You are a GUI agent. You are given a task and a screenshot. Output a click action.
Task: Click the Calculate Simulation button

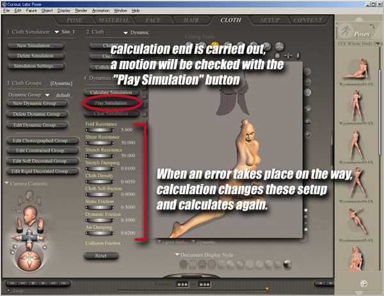pyautogui.click(x=111, y=92)
